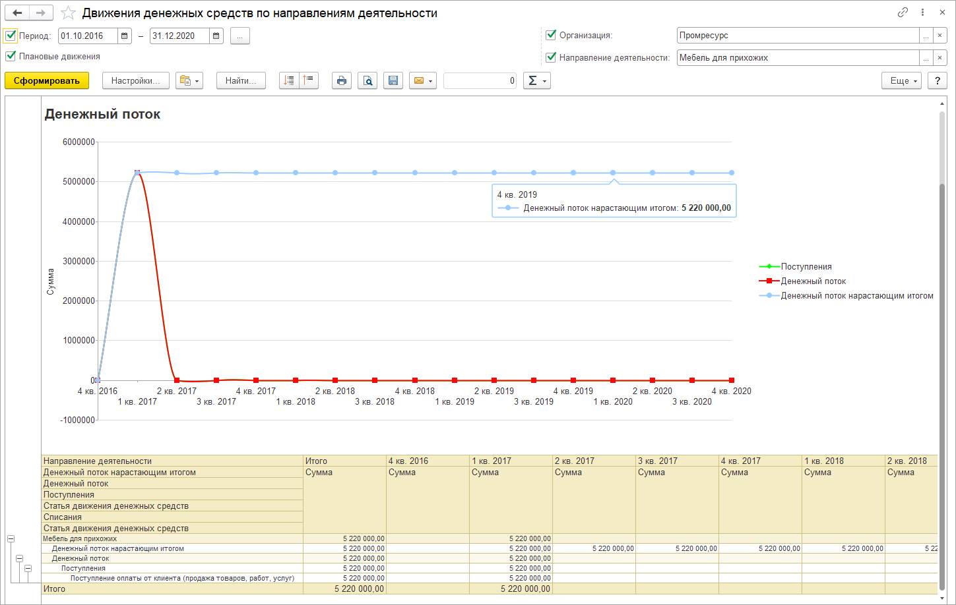Screen dimensions: 956x605
Task: Uncheck the Период checkbox
Action: [x=11, y=36]
